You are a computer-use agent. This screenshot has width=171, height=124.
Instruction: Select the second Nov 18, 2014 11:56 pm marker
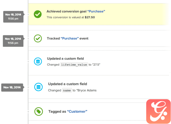[13, 41]
